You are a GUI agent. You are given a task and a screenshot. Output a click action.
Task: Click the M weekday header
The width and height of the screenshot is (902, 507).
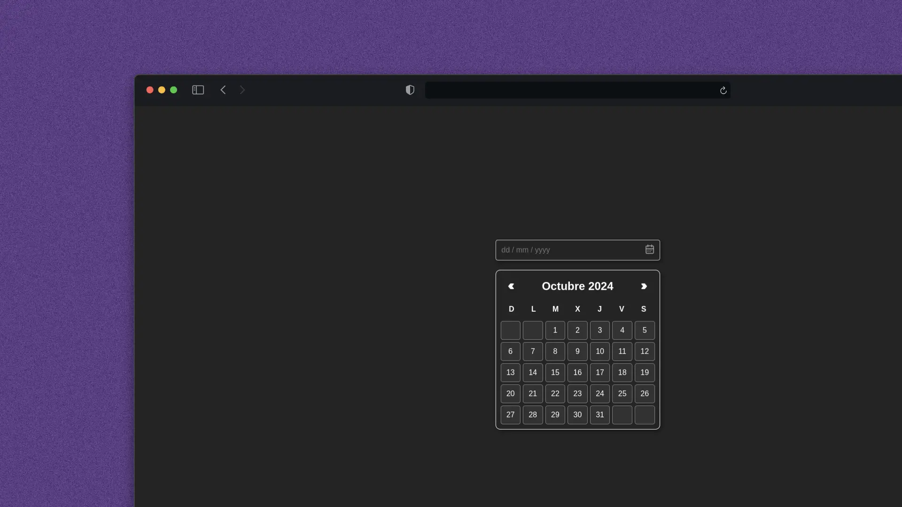(x=555, y=309)
